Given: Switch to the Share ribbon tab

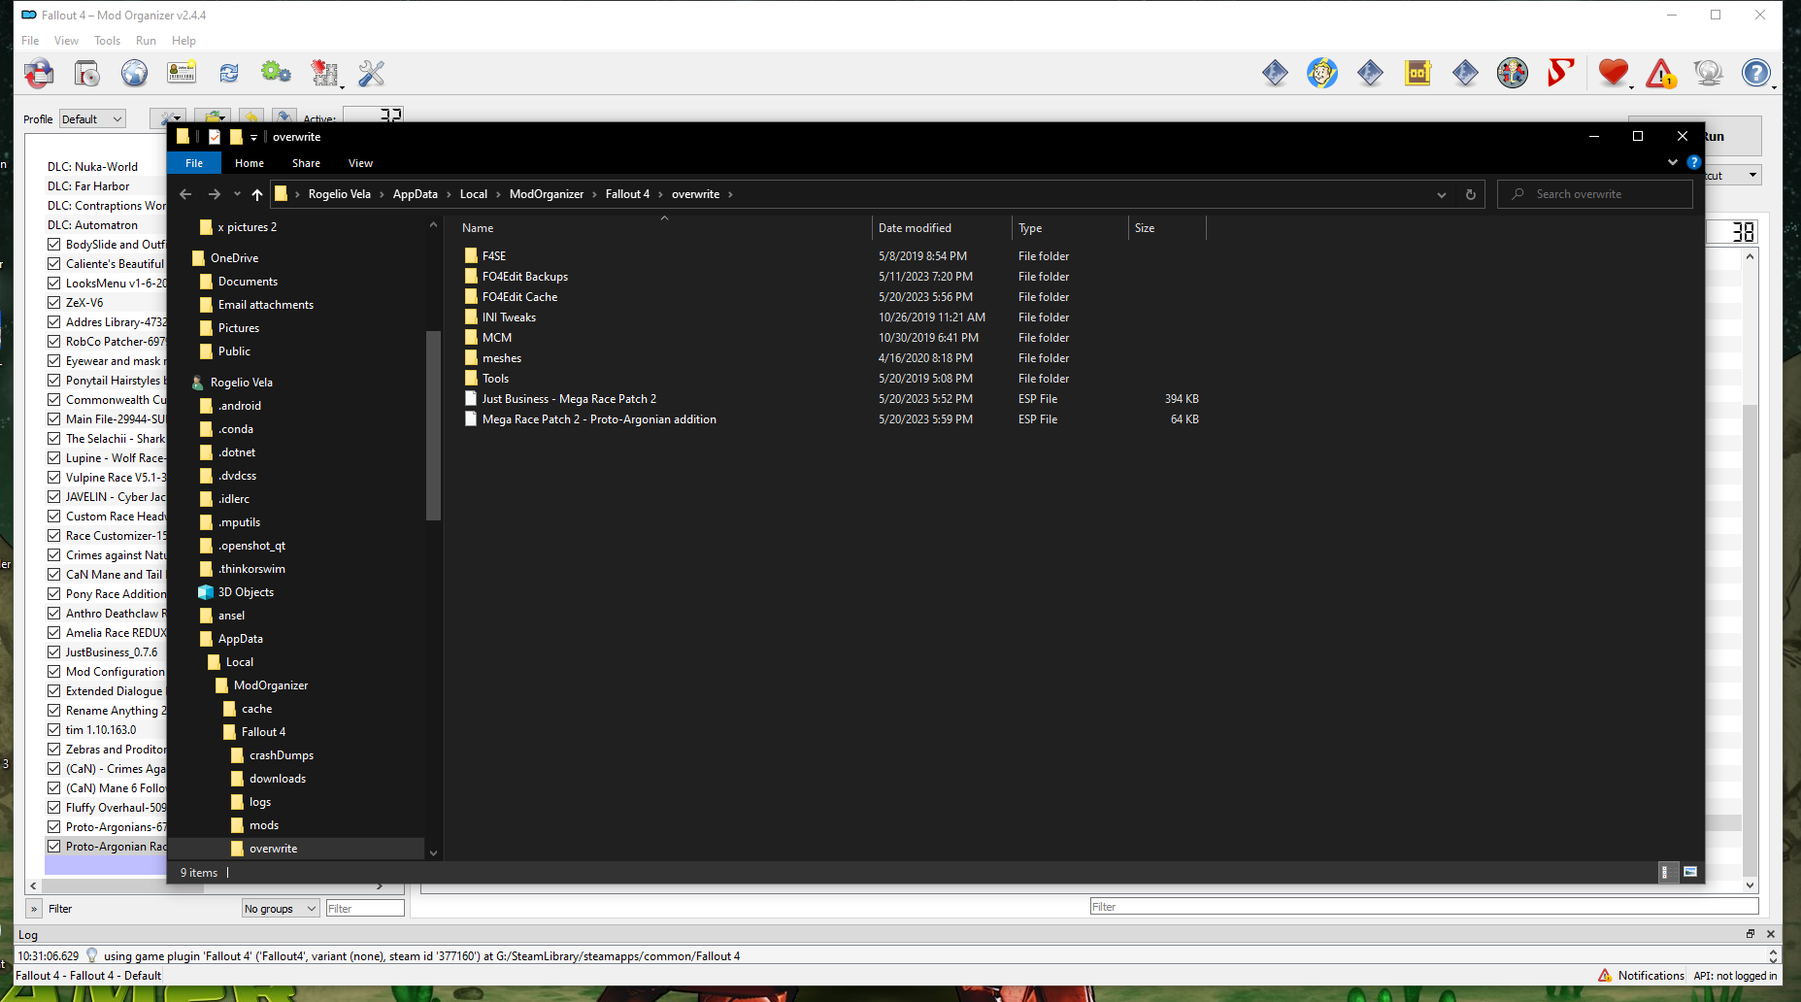Looking at the screenshot, I should (x=306, y=163).
